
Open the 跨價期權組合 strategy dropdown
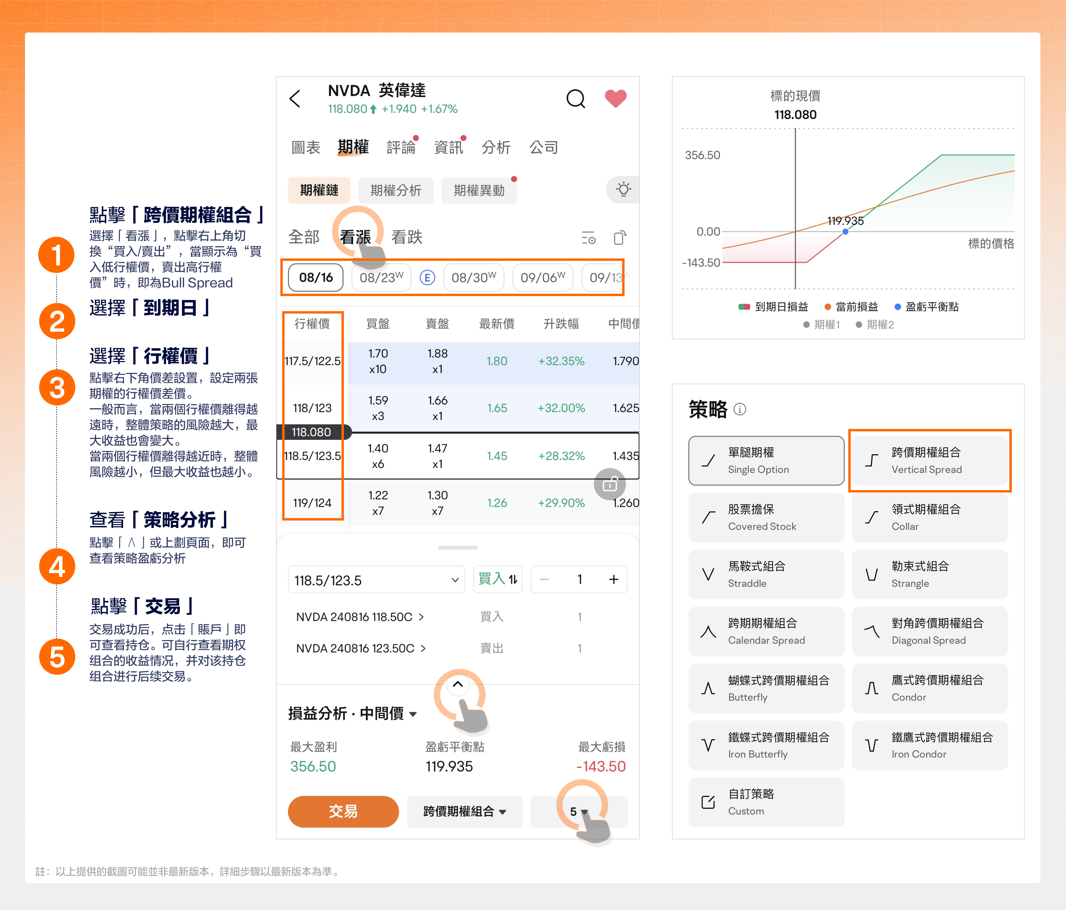(465, 812)
